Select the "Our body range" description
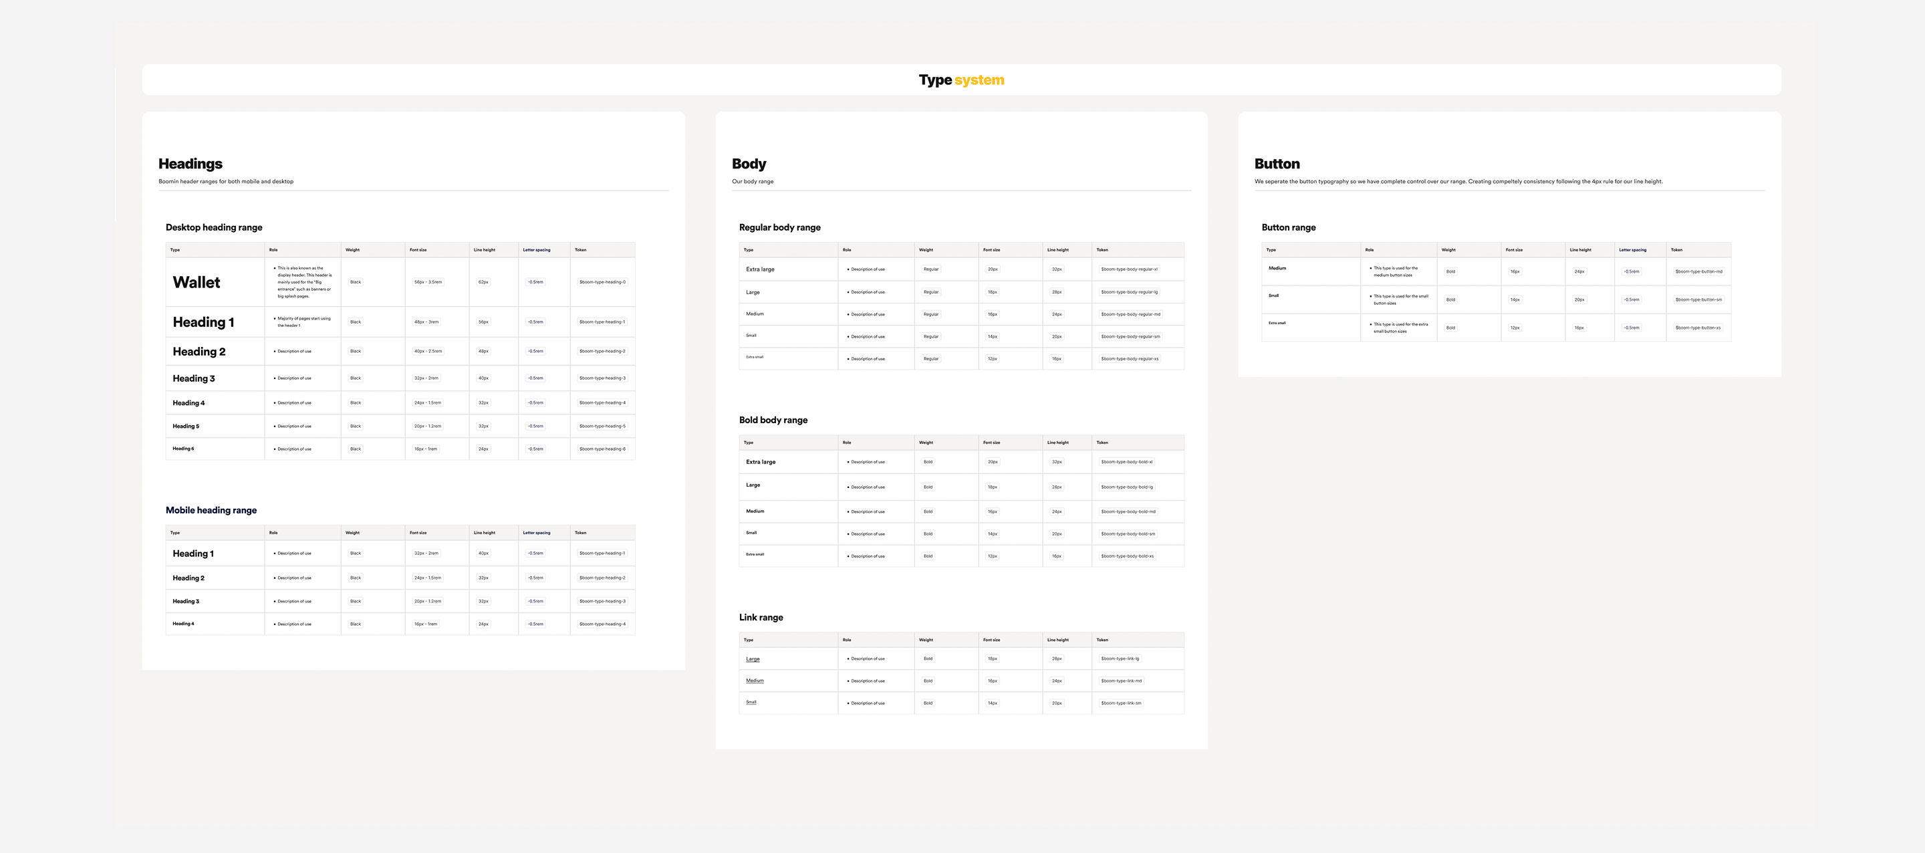Image resolution: width=1925 pixels, height=853 pixels. 753,181
